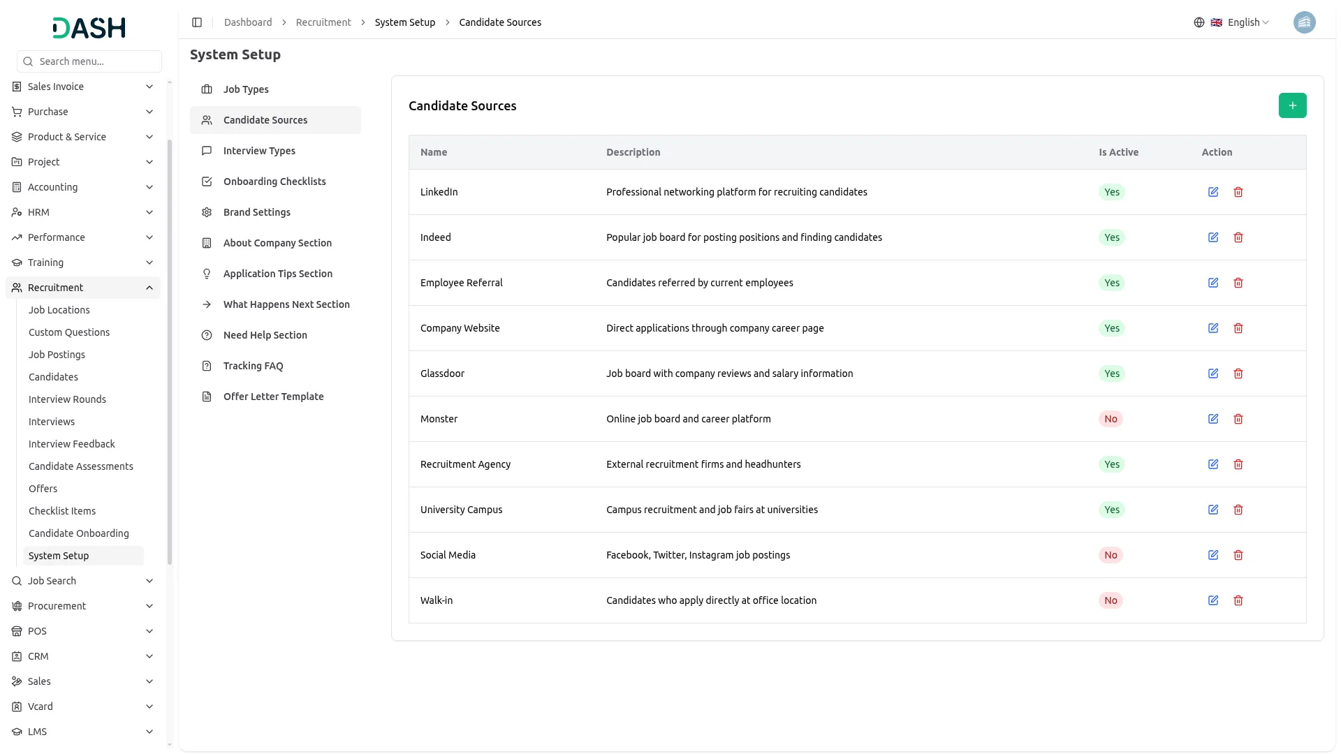Open the English language dropdown
The height and width of the screenshot is (754, 1341).
(x=1240, y=22)
